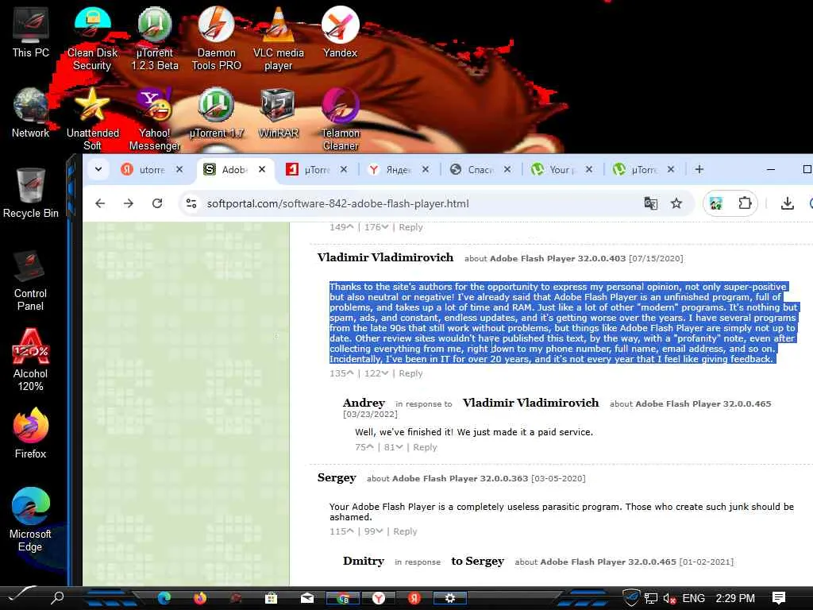Open Control Panel desktop icon
Screen dimensions: 813x610
point(30,280)
